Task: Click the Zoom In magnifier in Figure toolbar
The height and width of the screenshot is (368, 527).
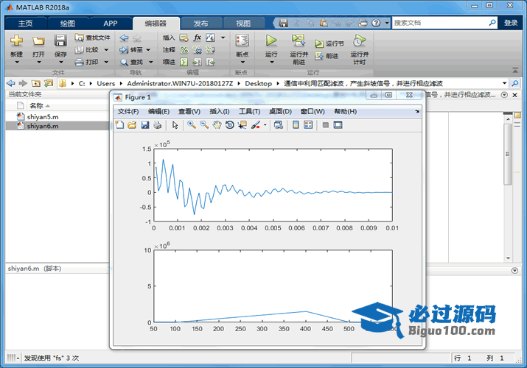Action: tap(192, 125)
